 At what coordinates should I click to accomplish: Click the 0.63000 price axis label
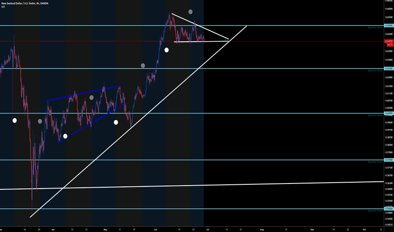pos(389,60)
